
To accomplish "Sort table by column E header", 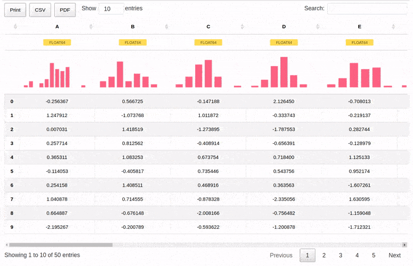I will [359, 27].
